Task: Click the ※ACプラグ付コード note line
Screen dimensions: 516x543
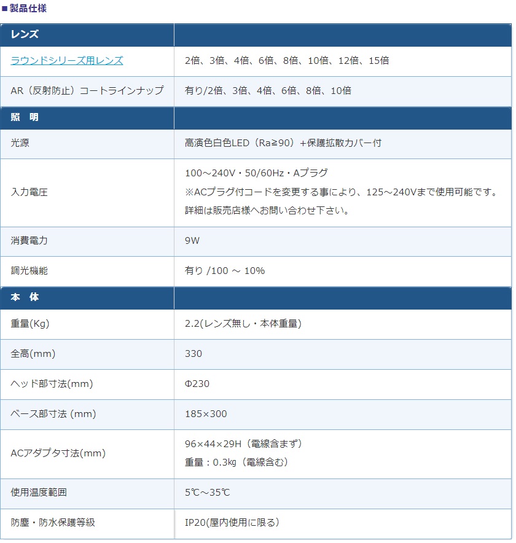Action: [342, 192]
